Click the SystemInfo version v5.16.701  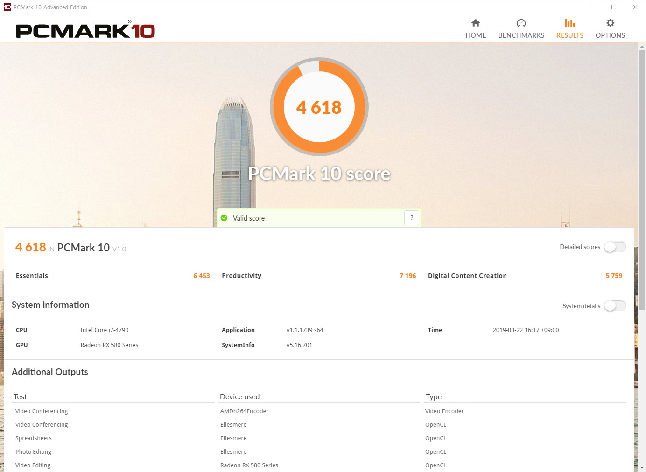tap(299, 345)
